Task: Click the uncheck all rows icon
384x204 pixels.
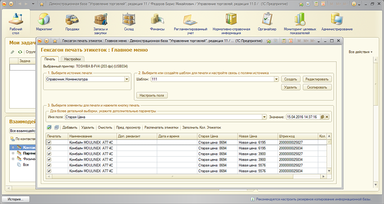Action: 56,127
